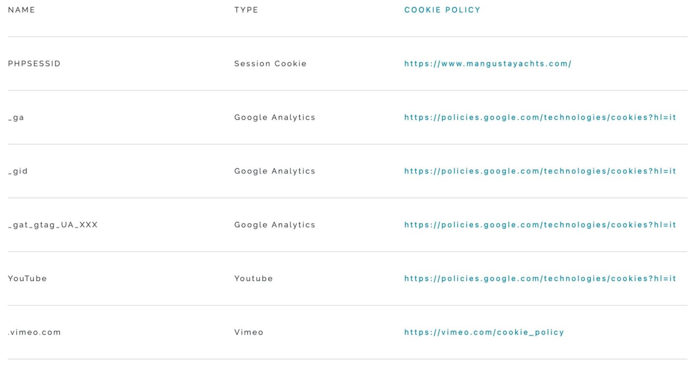Open the mangustayachts.com policy link

pos(488,64)
